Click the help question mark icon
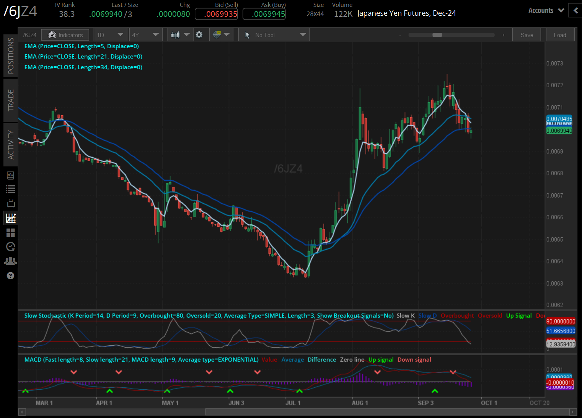 click(x=11, y=276)
